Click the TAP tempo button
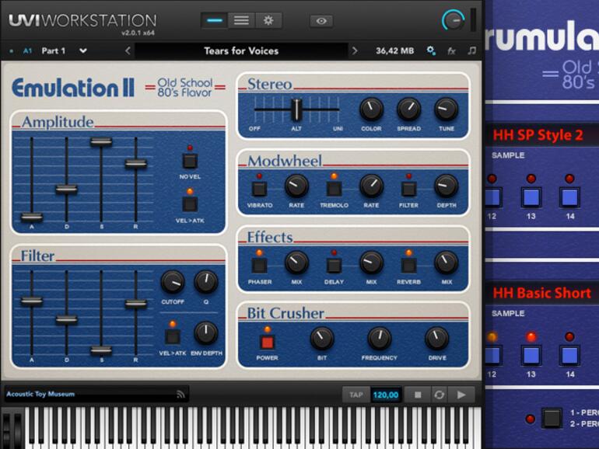This screenshot has width=599, height=449. click(x=356, y=395)
